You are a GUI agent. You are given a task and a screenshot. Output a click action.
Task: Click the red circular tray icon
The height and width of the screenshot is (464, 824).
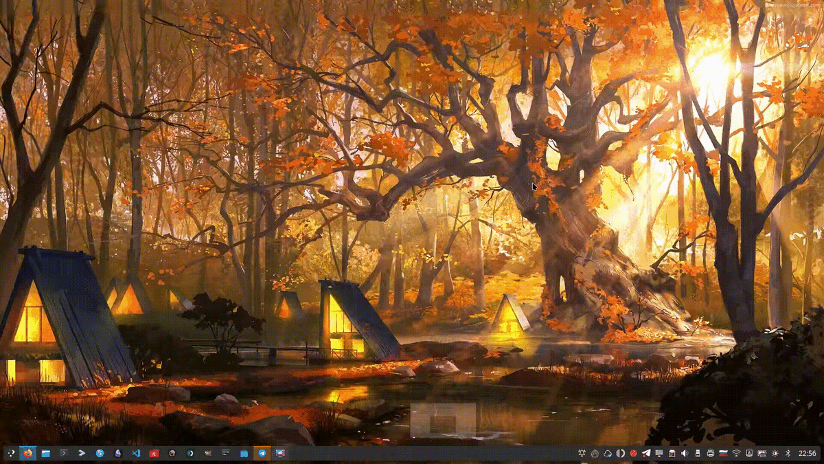[x=633, y=453]
